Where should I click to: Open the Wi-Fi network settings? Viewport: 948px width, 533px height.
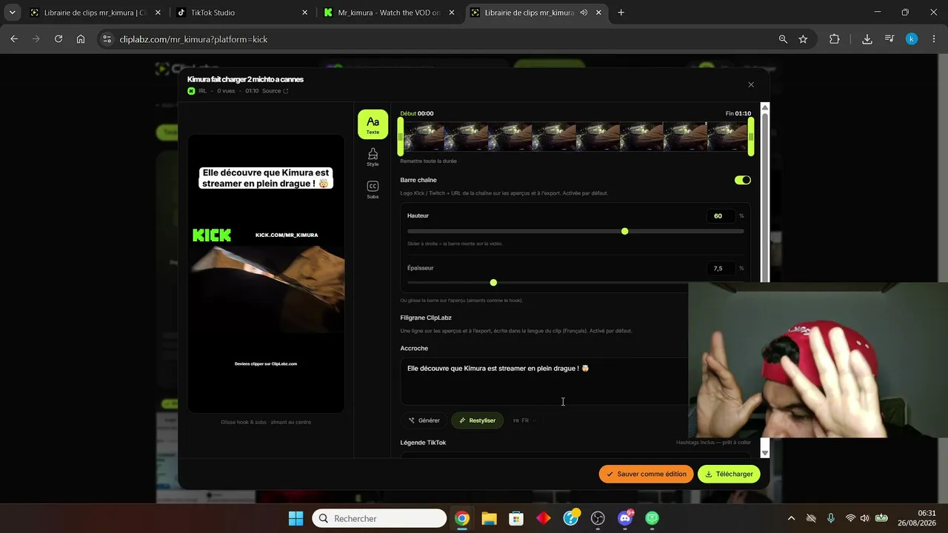(x=850, y=518)
